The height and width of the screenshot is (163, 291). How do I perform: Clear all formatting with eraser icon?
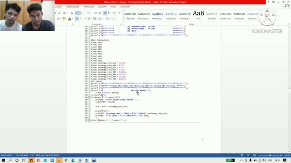[72, 13]
